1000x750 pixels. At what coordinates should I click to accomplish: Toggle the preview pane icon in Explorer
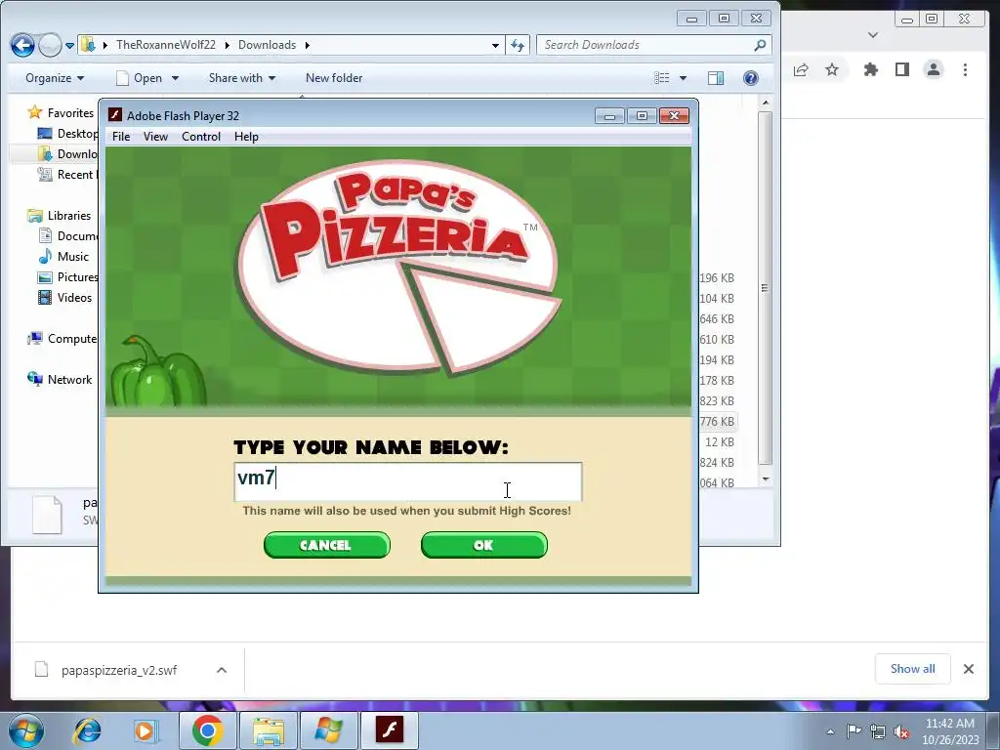click(716, 78)
